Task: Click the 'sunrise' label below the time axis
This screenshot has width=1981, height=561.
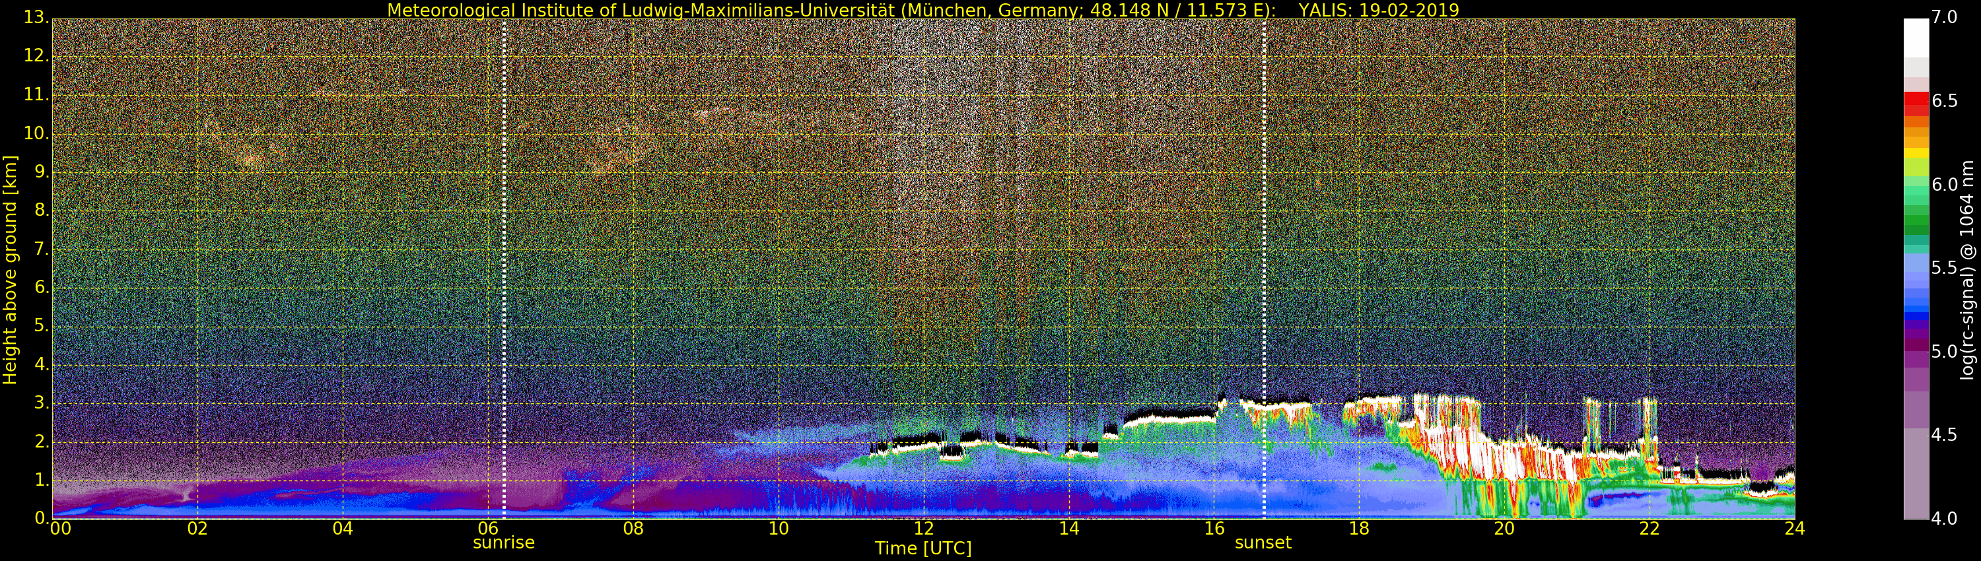Action: click(504, 543)
